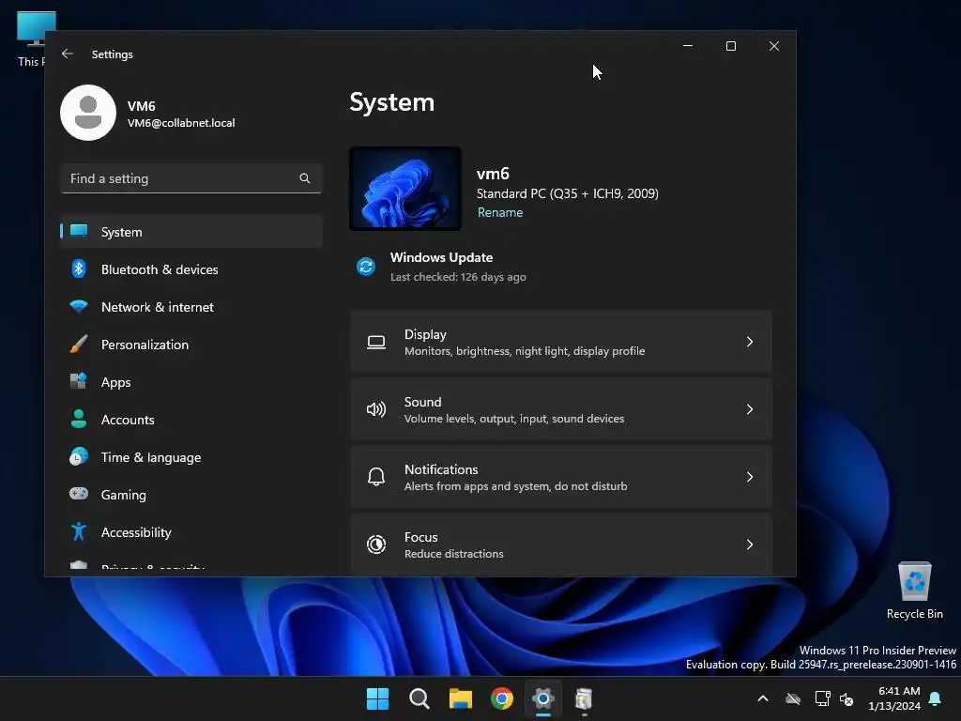Open the Focus settings card

pos(561,544)
